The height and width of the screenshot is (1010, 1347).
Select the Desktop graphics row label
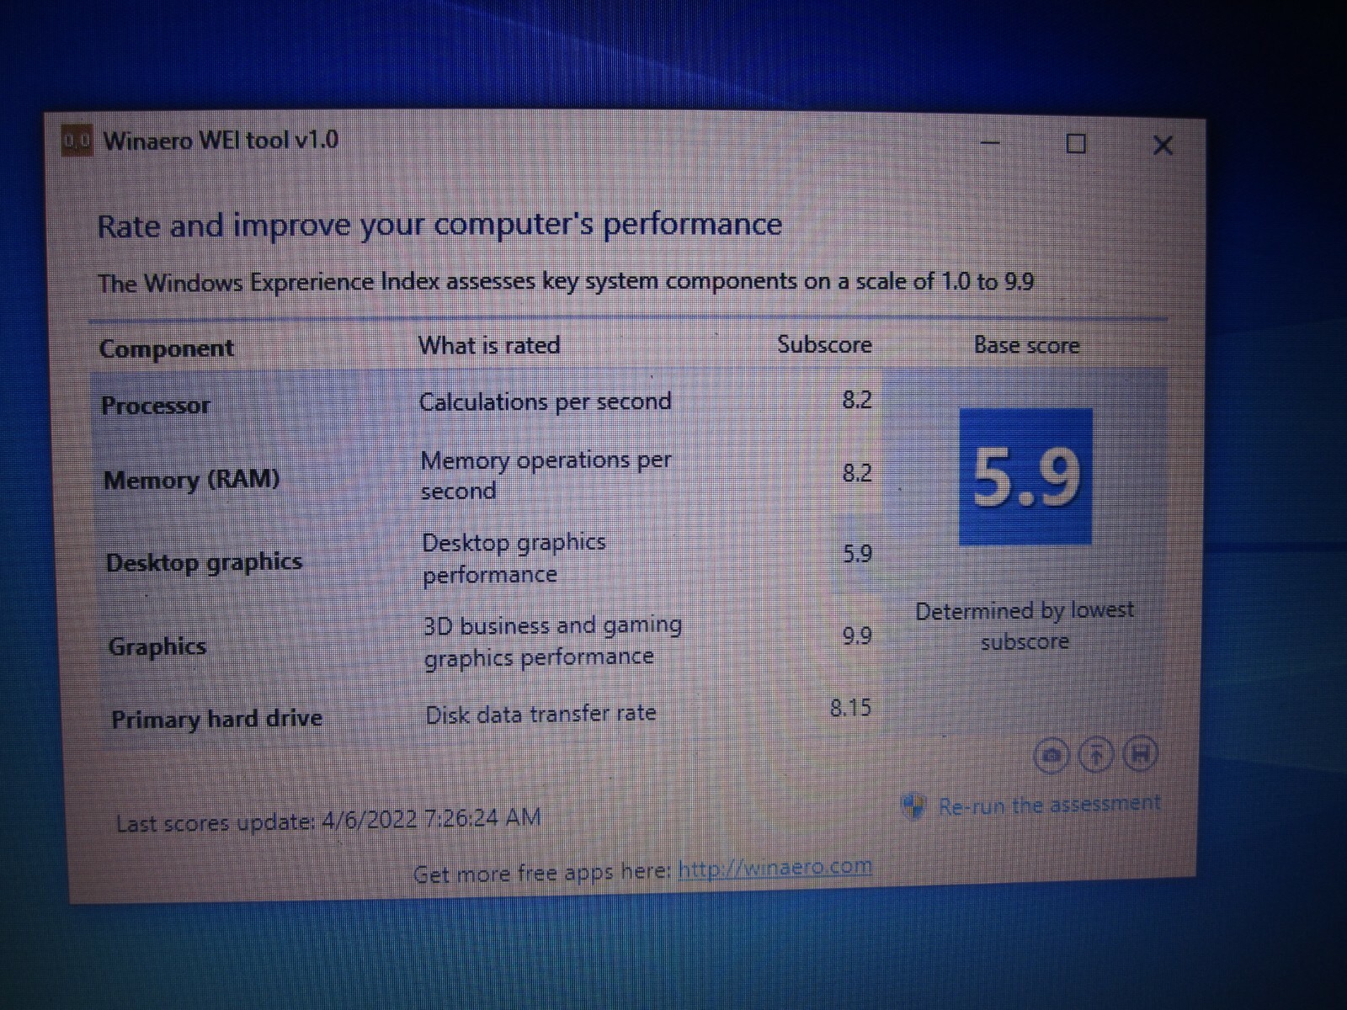(204, 562)
